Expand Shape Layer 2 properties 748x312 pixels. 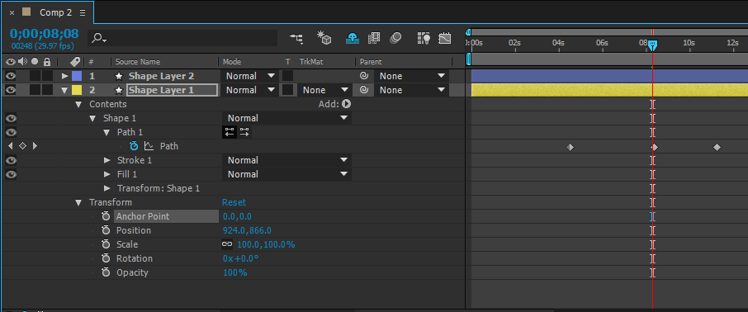65,76
